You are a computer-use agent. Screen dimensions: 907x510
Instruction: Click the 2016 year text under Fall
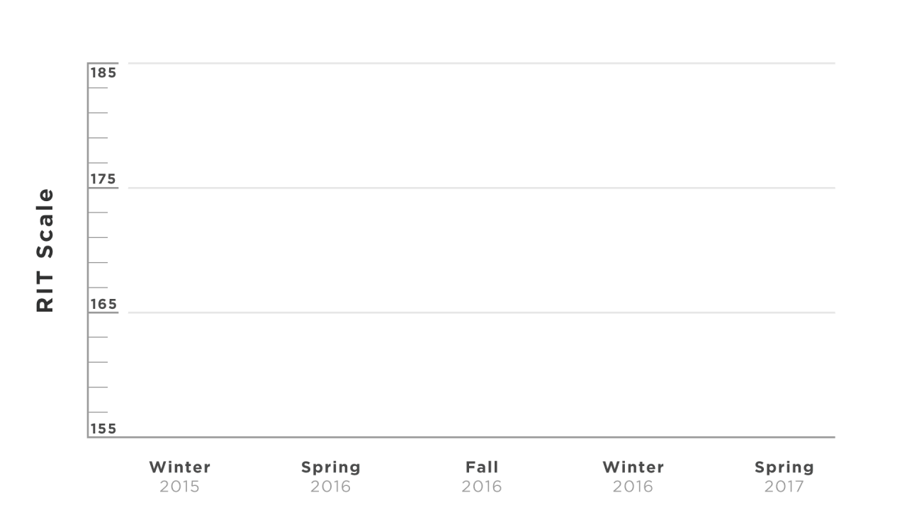482,487
